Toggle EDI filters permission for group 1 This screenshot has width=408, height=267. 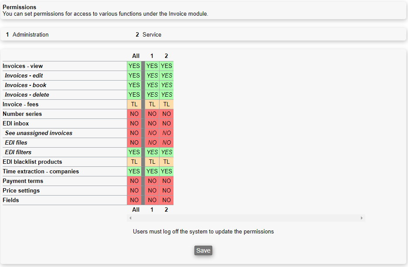click(152, 152)
